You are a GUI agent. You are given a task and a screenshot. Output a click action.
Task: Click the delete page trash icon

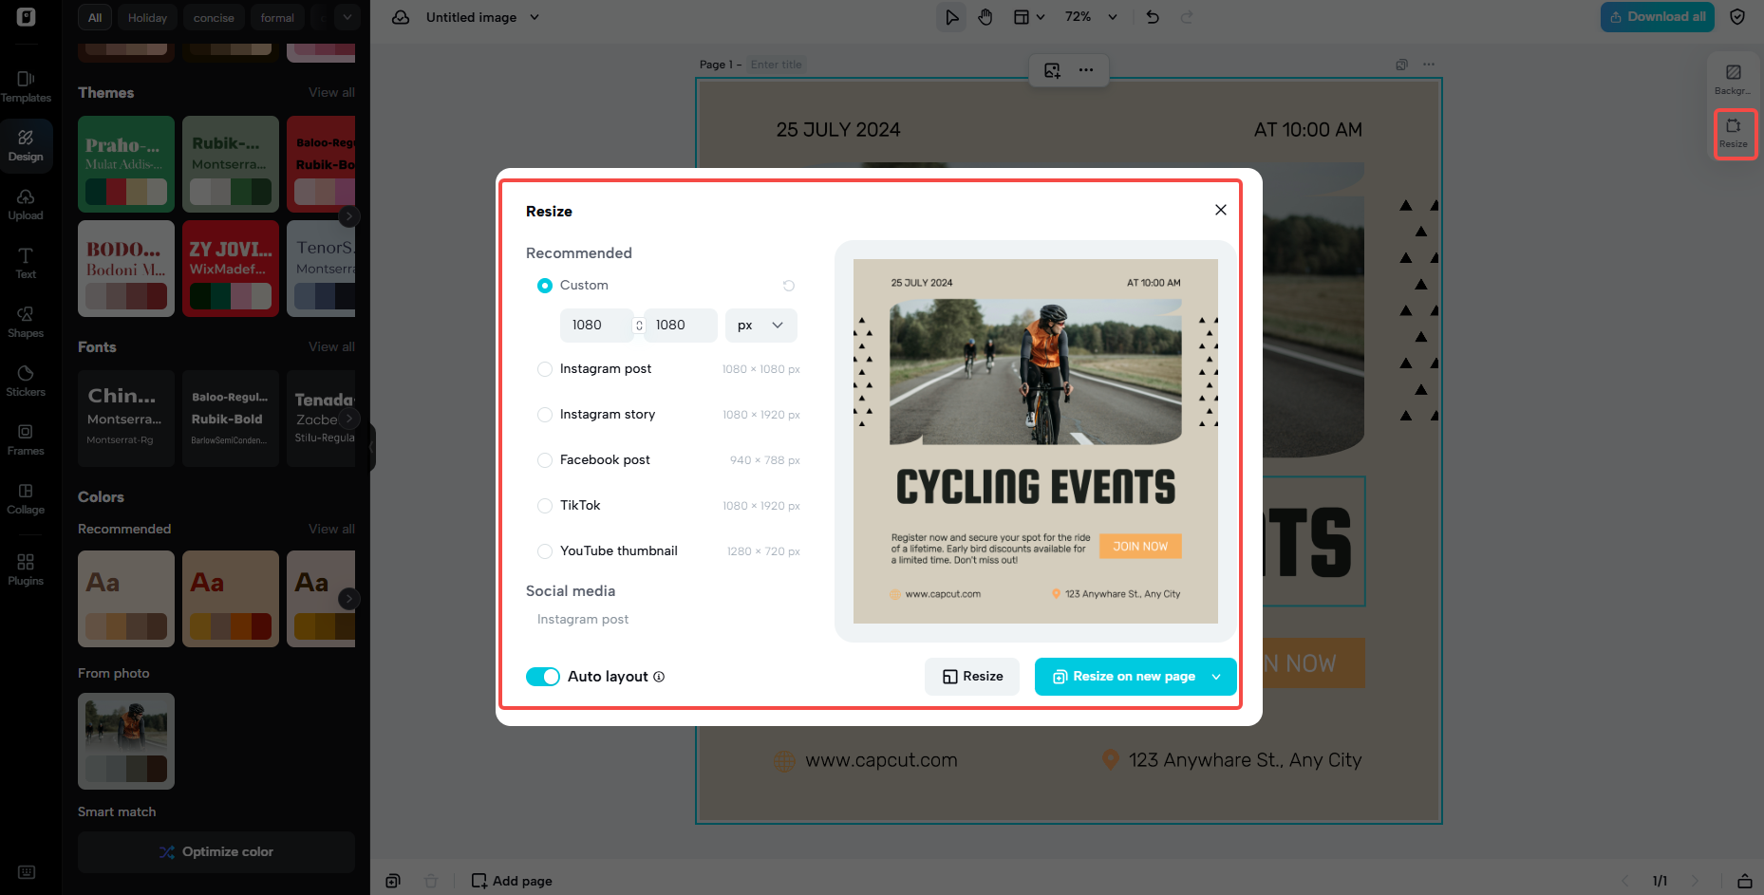pyautogui.click(x=430, y=881)
